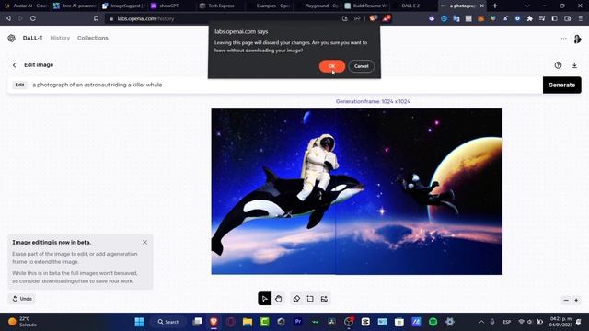Open the Brave Shields lion icon
The image size is (589, 331).
(373, 18)
